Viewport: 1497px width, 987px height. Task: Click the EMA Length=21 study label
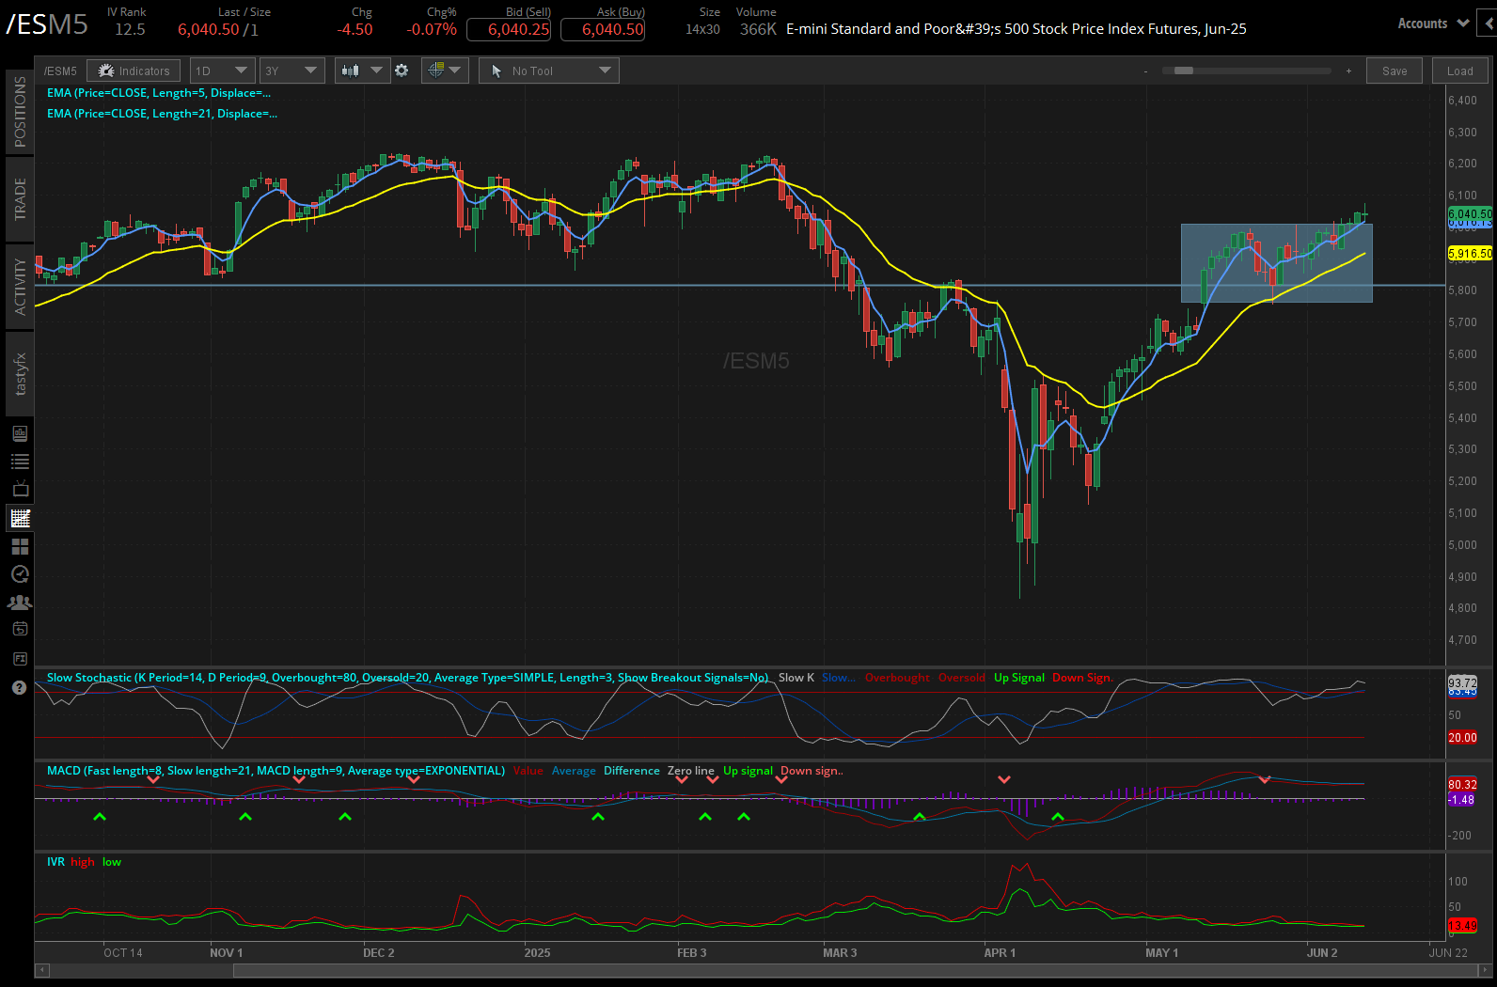(162, 114)
